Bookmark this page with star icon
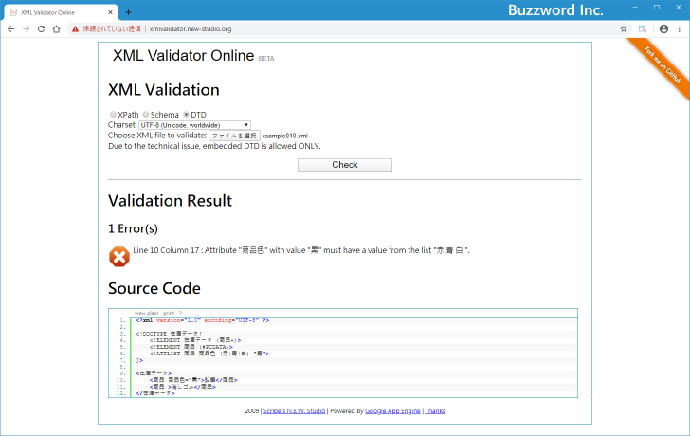This screenshot has width=690, height=436. (x=624, y=29)
